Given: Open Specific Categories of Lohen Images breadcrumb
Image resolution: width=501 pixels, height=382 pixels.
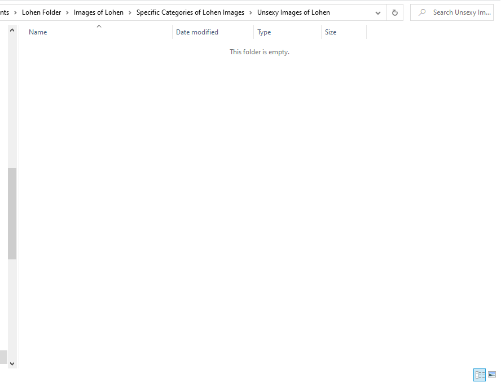Looking at the screenshot, I should pyautogui.click(x=190, y=12).
